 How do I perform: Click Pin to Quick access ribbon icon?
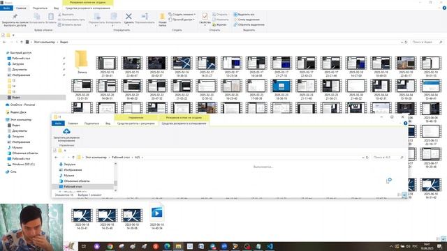pos(15,17)
